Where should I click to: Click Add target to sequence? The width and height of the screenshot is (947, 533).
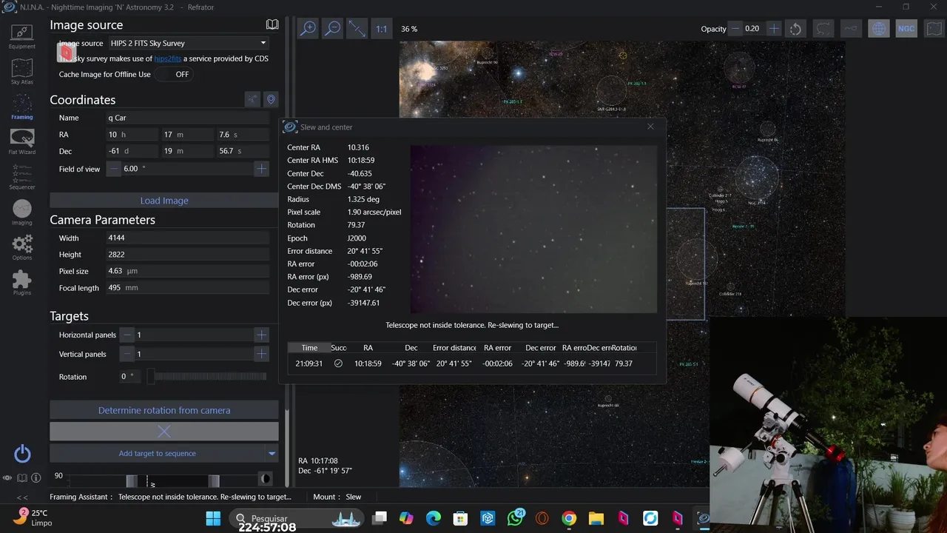pos(158,453)
